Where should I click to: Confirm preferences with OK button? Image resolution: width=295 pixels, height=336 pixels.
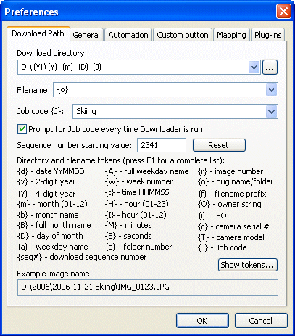[202, 321]
